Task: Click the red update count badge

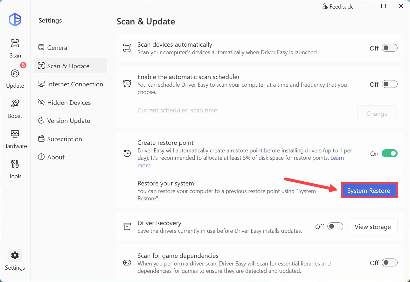Action: 23,65
